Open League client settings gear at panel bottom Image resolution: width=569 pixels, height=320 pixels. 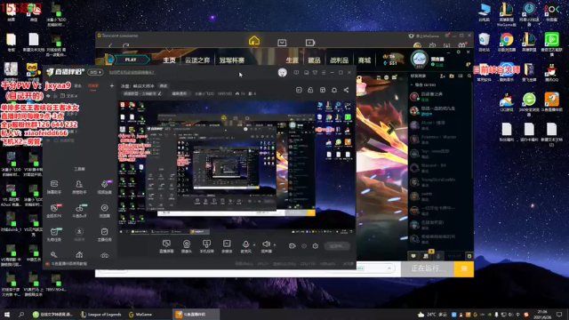click(469, 256)
